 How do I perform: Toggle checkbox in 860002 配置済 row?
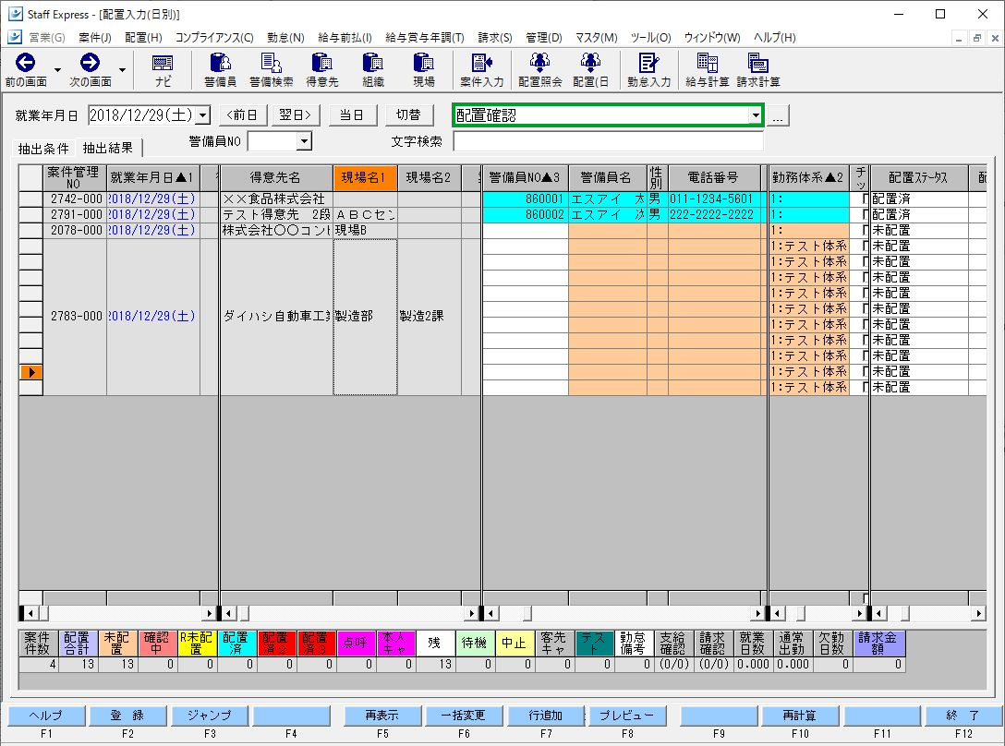coord(865,215)
